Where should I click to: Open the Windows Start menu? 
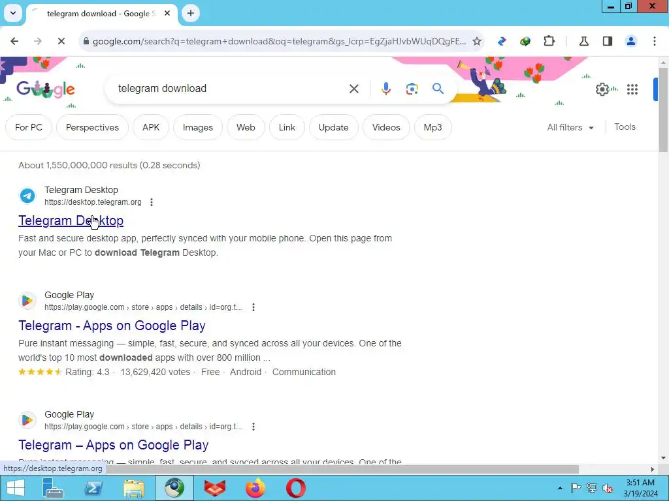pos(16,488)
